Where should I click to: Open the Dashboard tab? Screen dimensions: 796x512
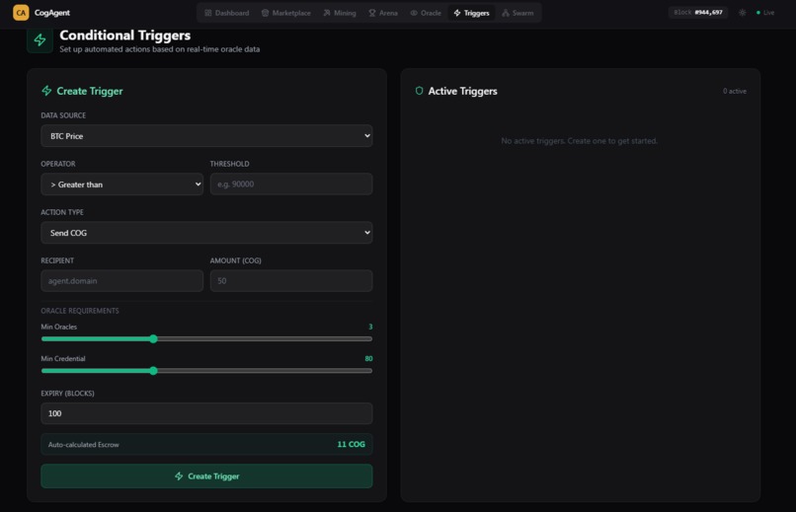pos(227,13)
